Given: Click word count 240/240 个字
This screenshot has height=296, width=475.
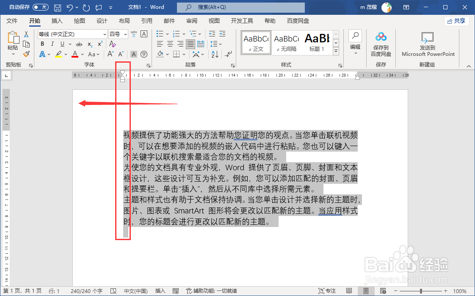Looking at the screenshot, I should pyautogui.click(x=87, y=291).
